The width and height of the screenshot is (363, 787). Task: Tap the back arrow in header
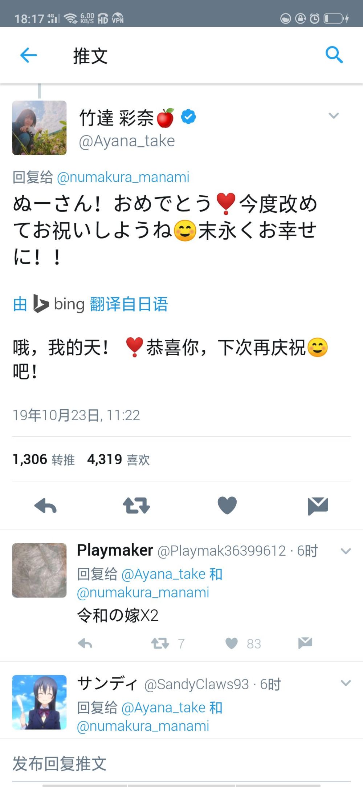[29, 55]
